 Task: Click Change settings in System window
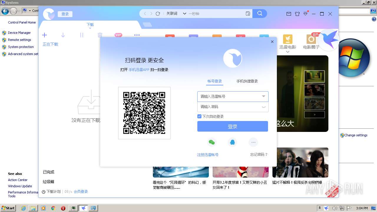coord(356,135)
